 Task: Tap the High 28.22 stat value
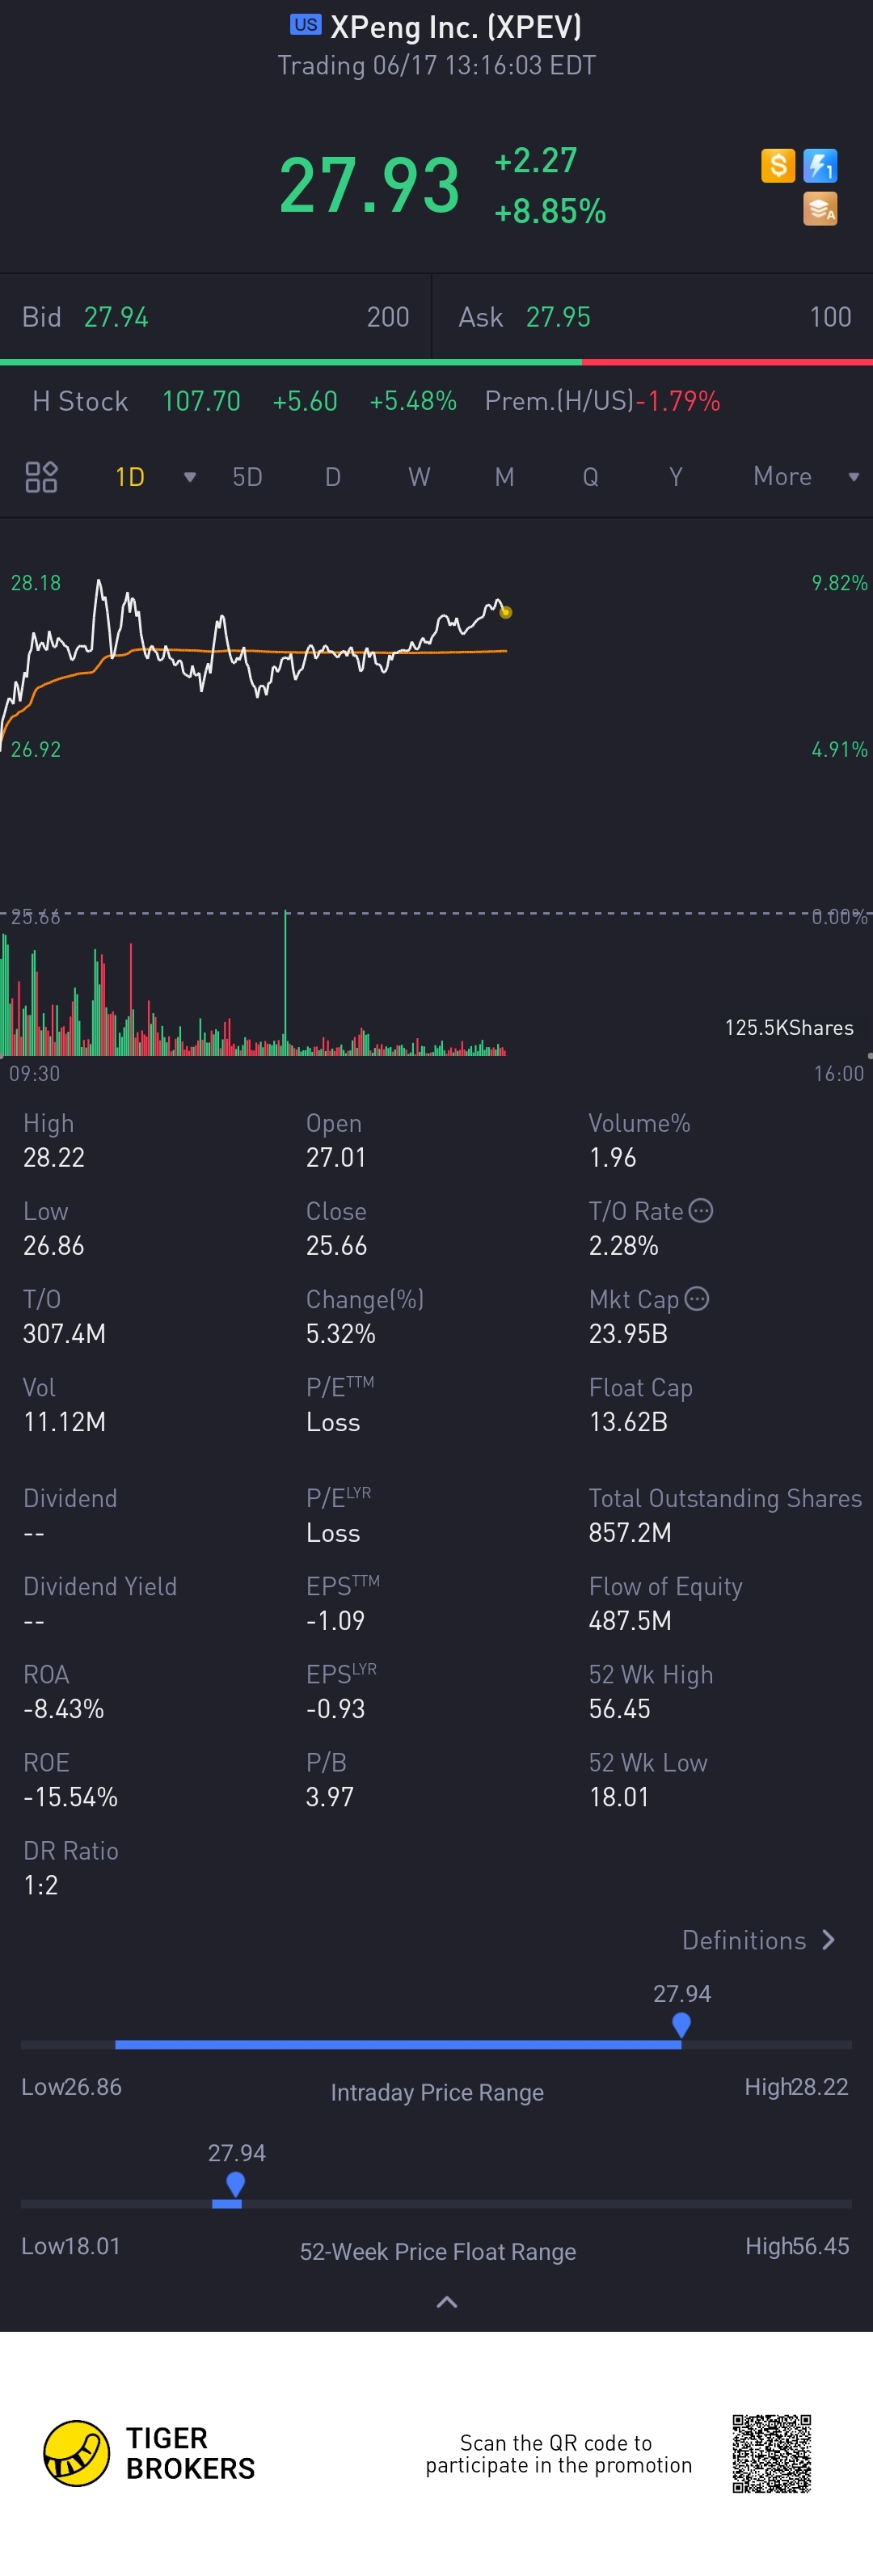pos(54,1158)
